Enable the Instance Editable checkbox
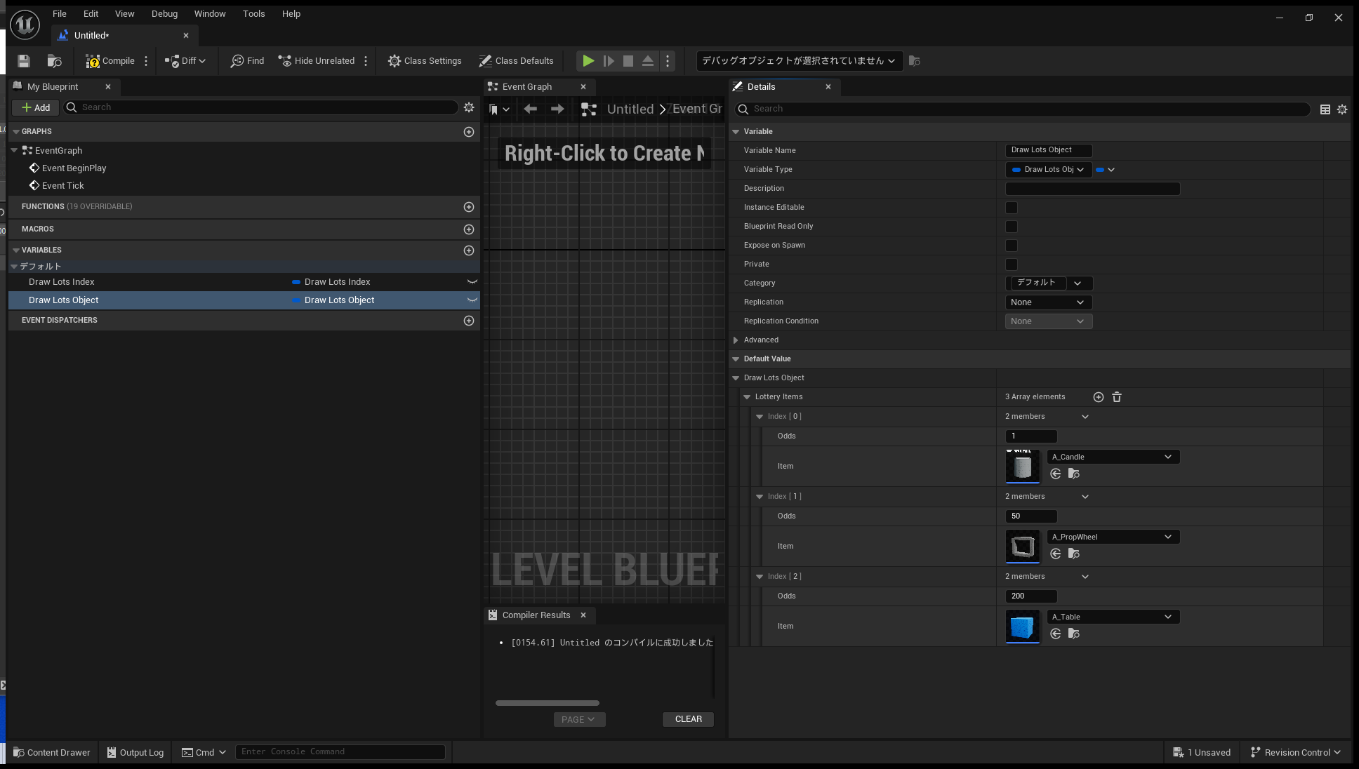Image resolution: width=1359 pixels, height=769 pixels. pos(1012,208)
